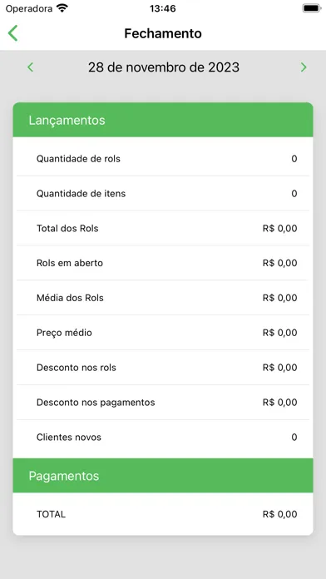The height and width of the screenshot is (579, 326).
Task: Tap the TOTAL payments row
Action: 163,514
